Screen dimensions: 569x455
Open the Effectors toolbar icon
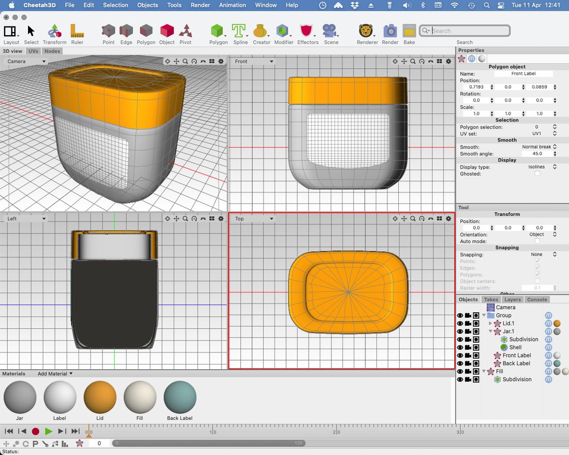(307, 31)
